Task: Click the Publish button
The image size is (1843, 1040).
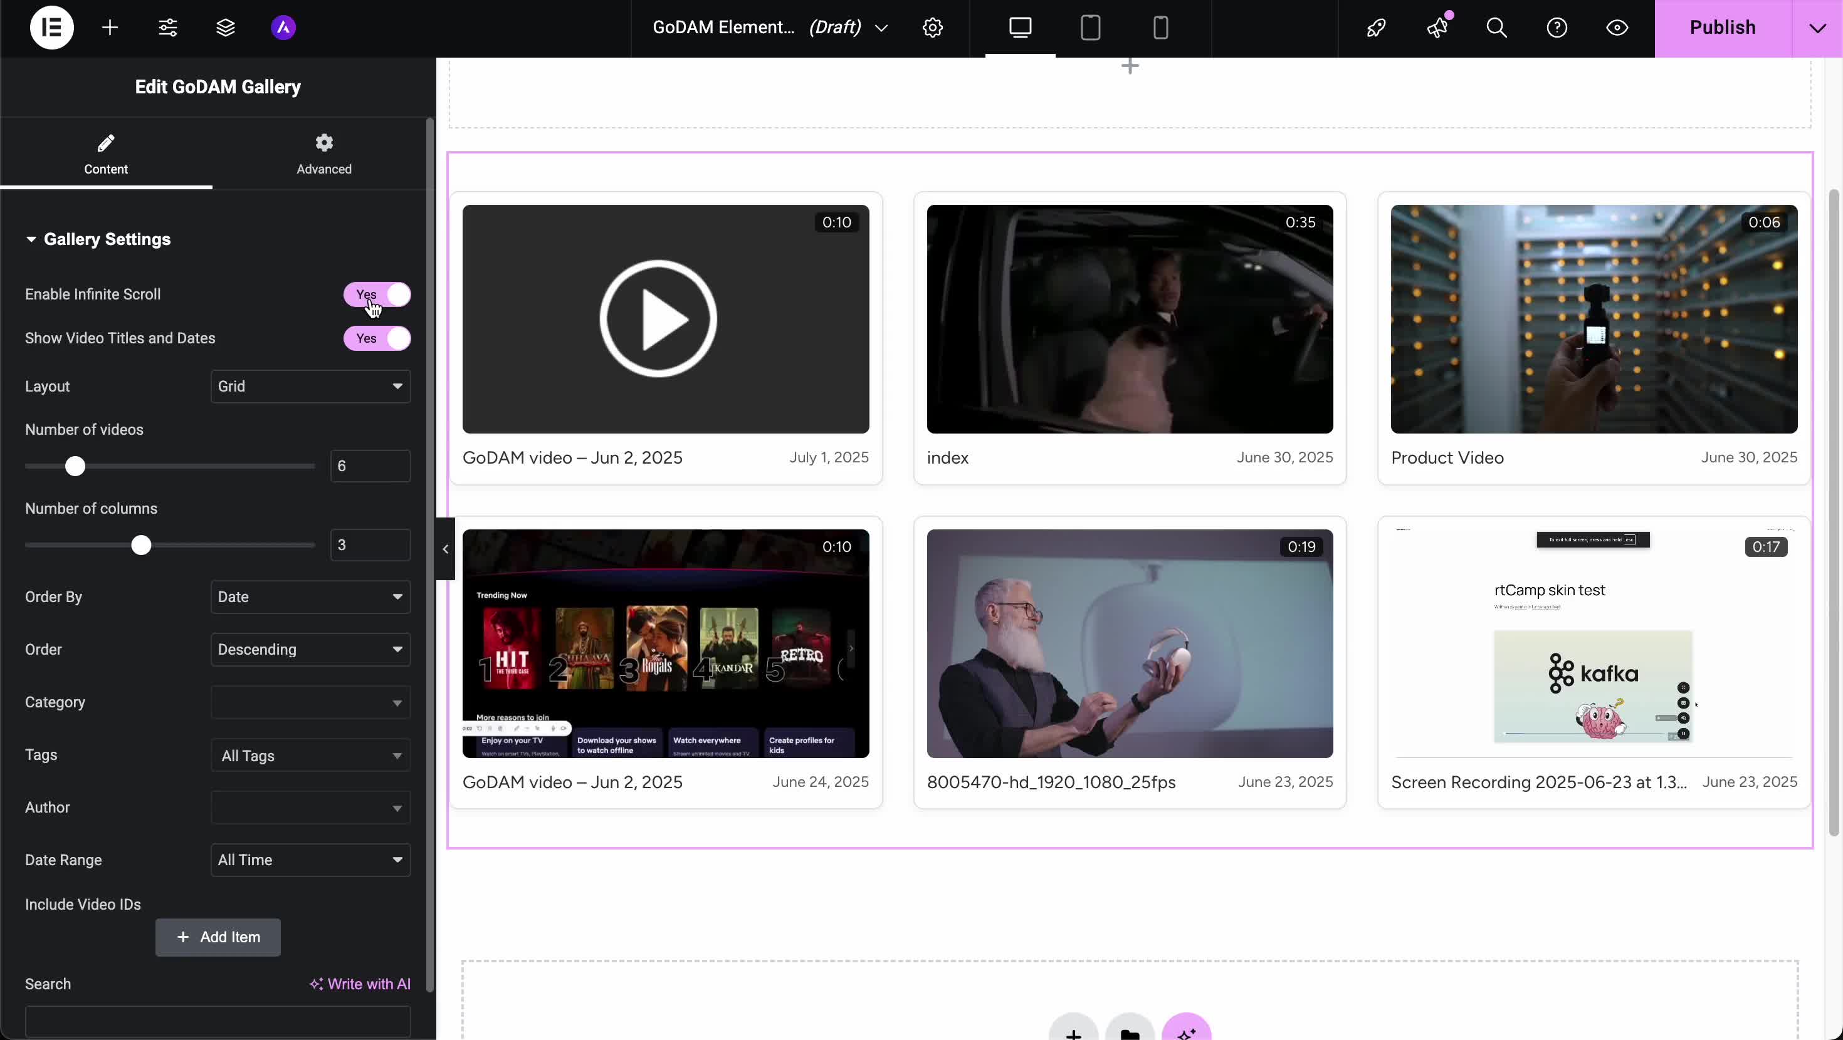Action: [1722, 27]
